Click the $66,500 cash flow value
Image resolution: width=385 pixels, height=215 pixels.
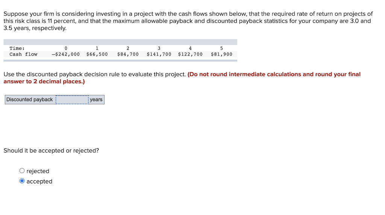click(x=97, y=54)
